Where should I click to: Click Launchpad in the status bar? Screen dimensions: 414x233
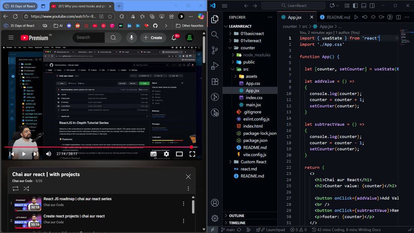(271, 230)
